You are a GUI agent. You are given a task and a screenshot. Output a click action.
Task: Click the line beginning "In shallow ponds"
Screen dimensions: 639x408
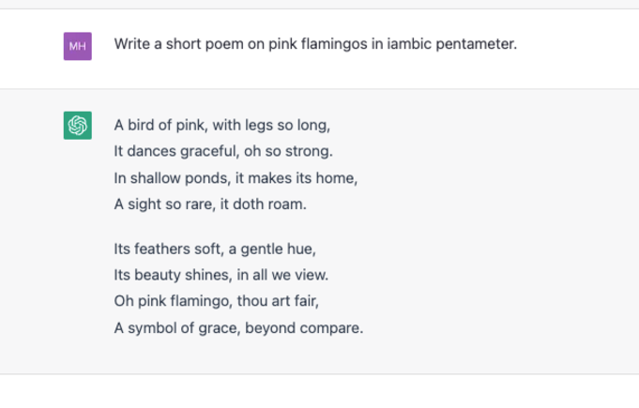point(236,178)
